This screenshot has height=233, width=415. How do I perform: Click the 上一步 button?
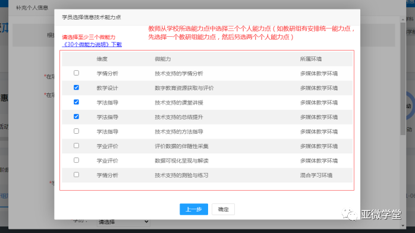tap(194, 209)
